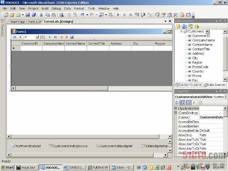Switch to the Form1.vb code tab
The image size is (228, 171).
tap(35, 22)
